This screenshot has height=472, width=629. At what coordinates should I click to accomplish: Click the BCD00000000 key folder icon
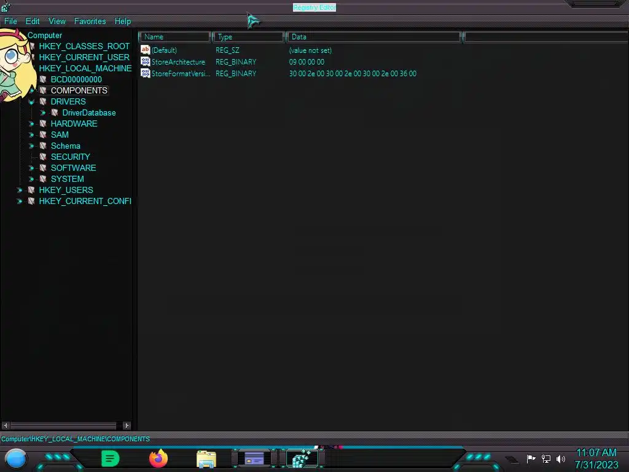coord(43,79)
